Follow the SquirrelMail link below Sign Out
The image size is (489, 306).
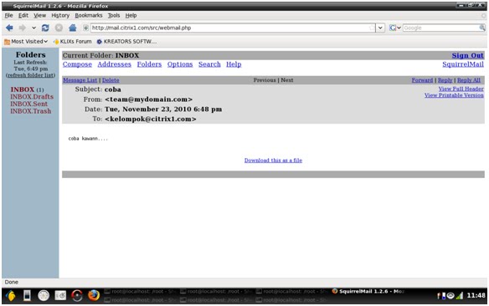tap(463, 64)
